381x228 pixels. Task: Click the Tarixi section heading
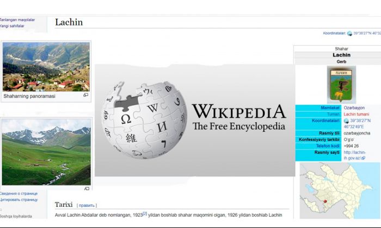tap(64, 205)
